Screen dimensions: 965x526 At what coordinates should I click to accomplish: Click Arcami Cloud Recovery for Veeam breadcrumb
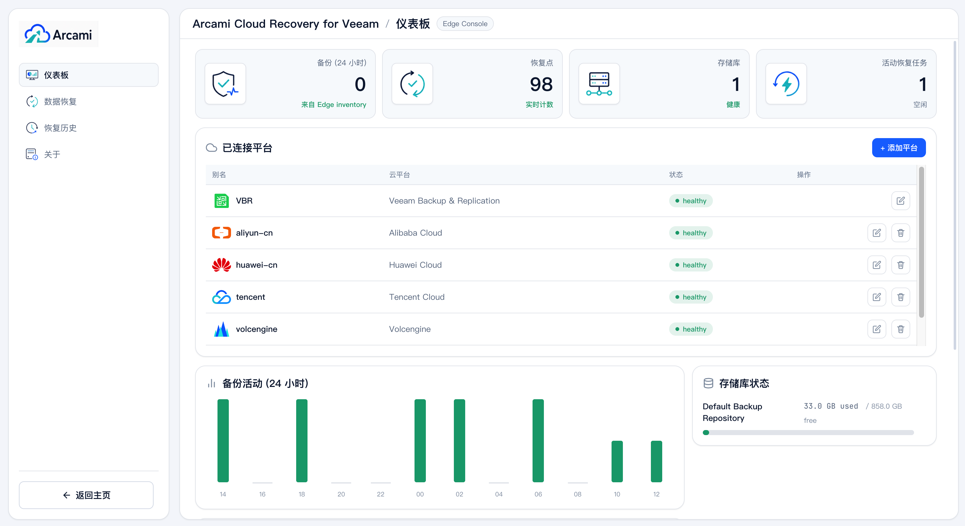[x=285, y=24]
